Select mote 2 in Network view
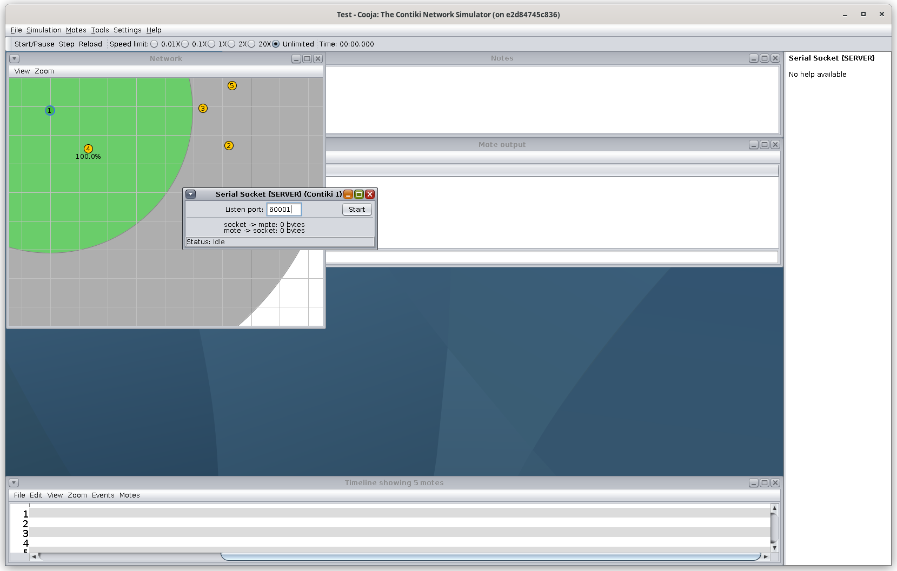This screenshot has width=897, height=571. [229, 145]
